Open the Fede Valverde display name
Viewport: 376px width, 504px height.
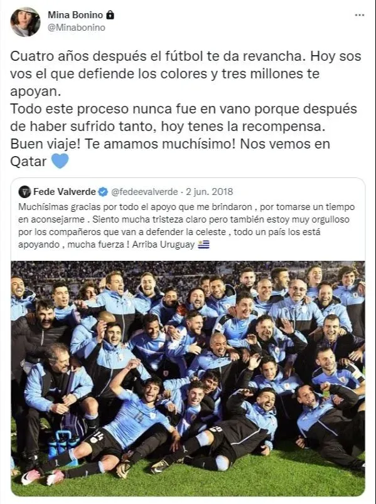pos(65,192)
